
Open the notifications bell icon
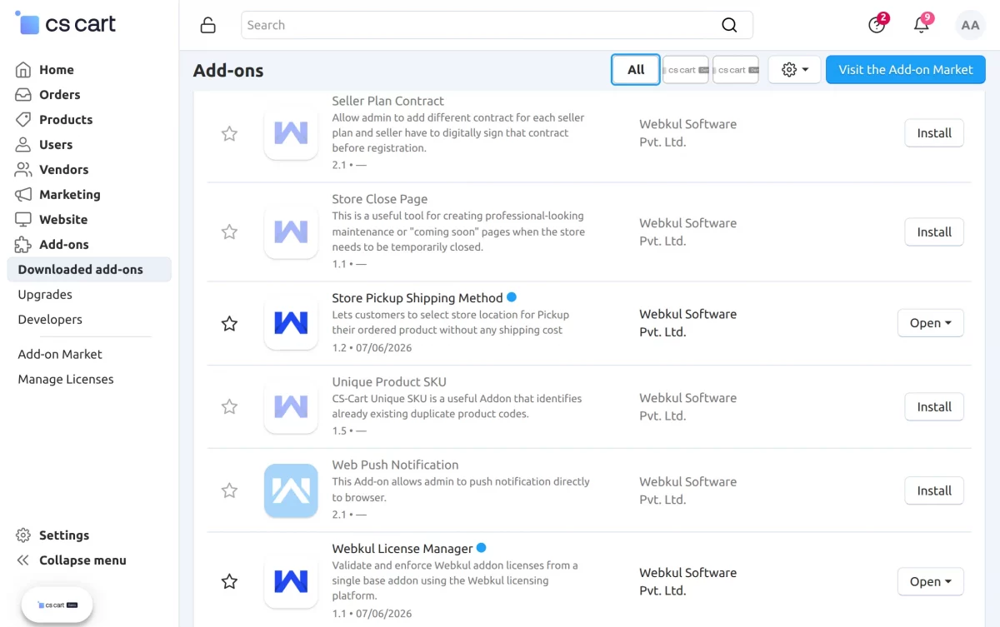click(x=921, y=25)
